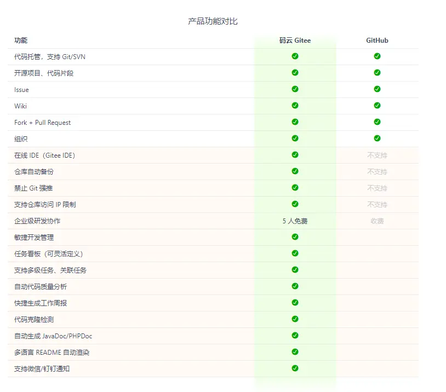Click Gitee checkmark in the Fork + Pull Request row
The height and width of the screenshot is (392, 446).
295,122
